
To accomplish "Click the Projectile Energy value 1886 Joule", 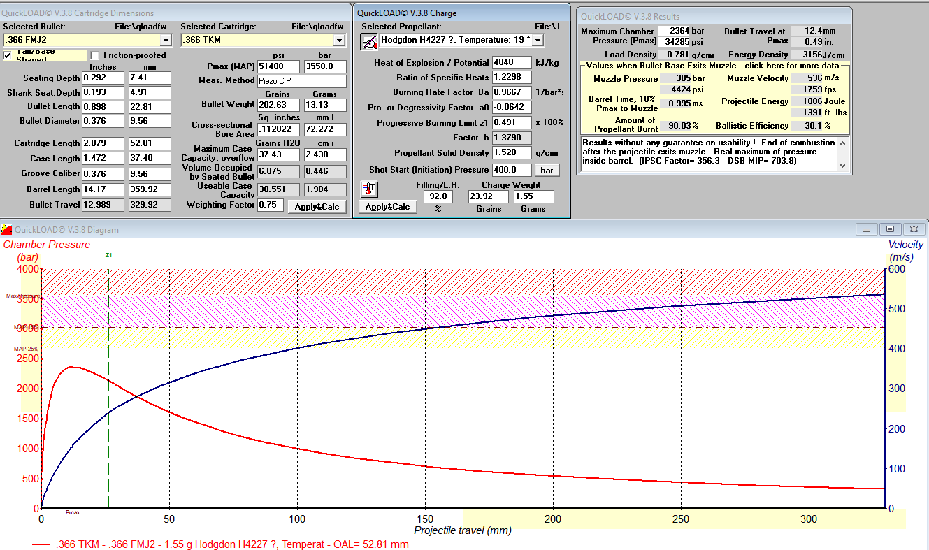I will (x=807, y=101).
